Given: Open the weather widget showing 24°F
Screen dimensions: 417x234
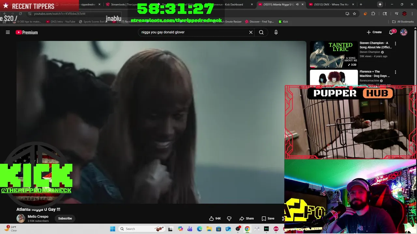Looking at the screenshot, I should tap(10, 229).
